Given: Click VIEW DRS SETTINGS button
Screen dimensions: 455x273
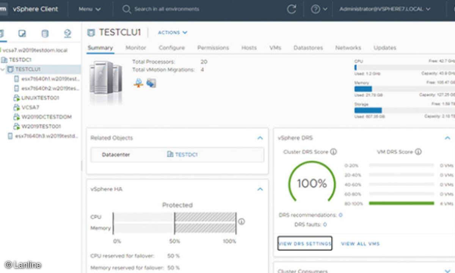Looking at the screenshot, I should coord(305,243).
